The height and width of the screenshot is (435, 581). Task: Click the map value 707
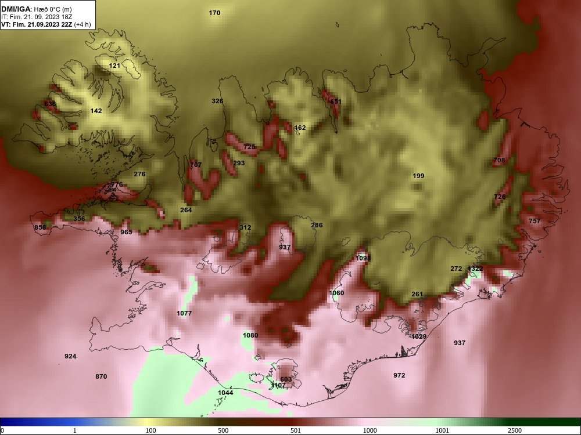196,165
